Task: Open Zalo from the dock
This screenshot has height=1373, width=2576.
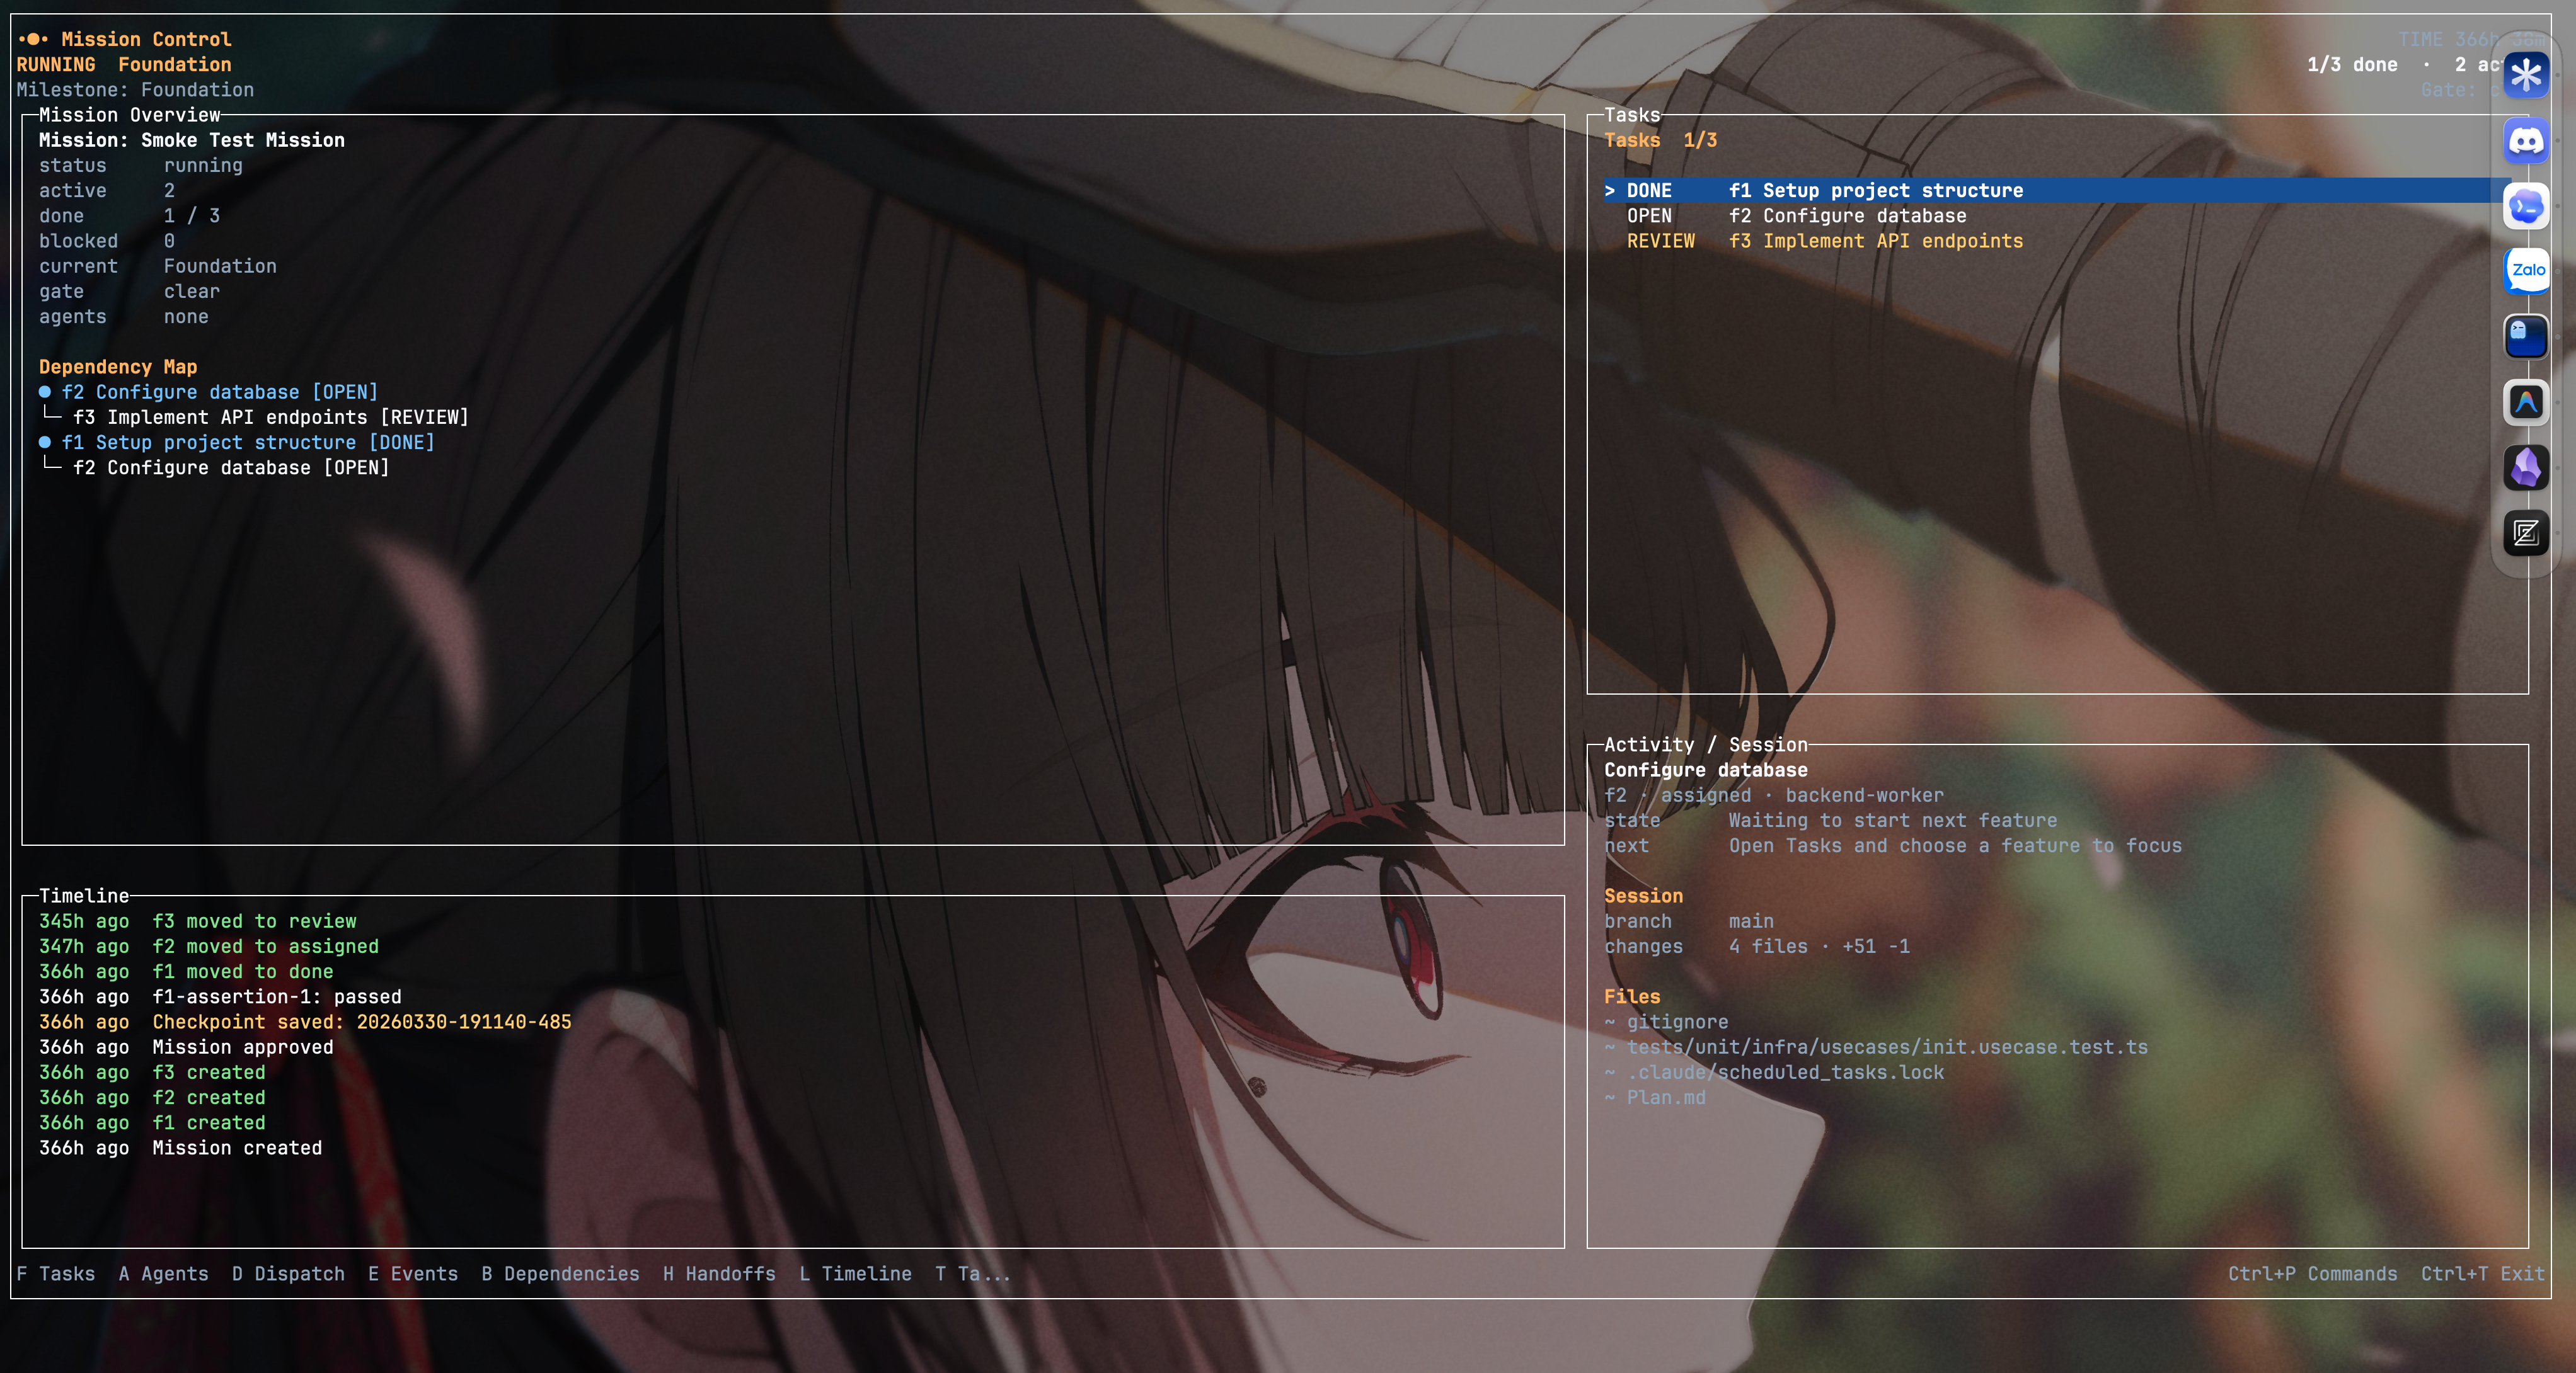Action: [2526, 271]
